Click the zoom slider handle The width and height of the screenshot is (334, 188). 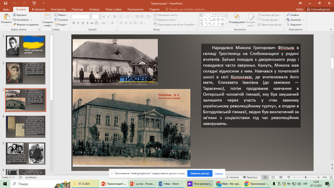coord(306,177)
